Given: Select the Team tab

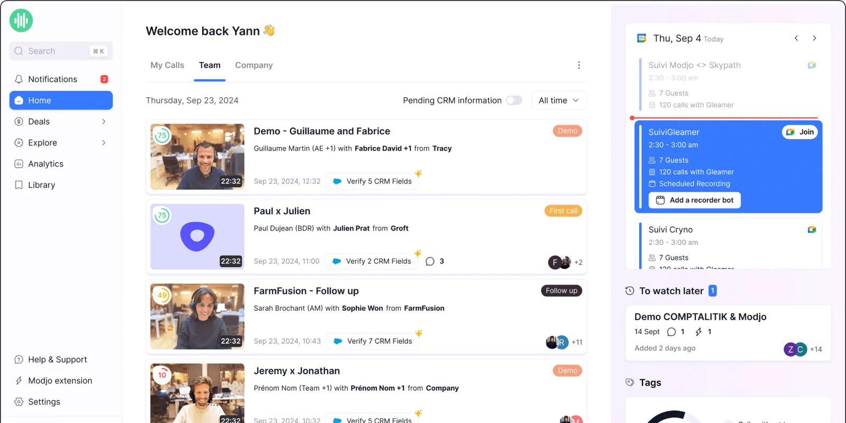Looking at the screenshot, I should [x=209, y=66].
